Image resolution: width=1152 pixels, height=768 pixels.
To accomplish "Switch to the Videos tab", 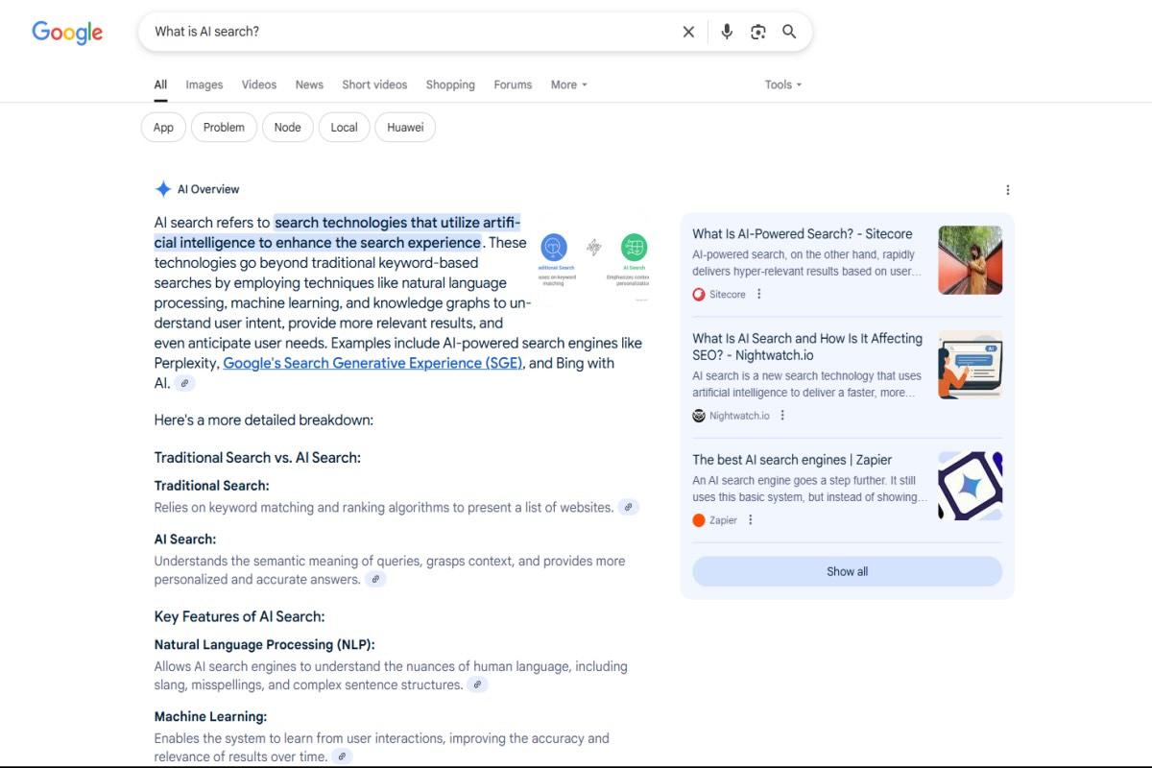I will tap(259, 84).
